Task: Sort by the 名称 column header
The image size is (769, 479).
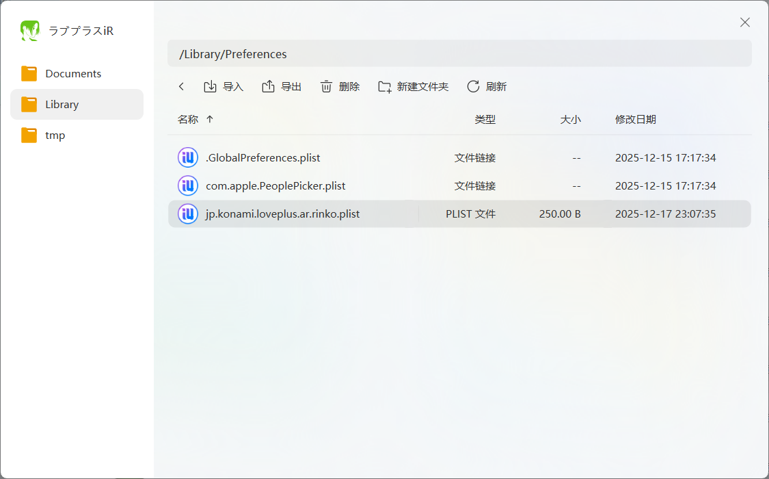Action: click(x=188, y=119)
